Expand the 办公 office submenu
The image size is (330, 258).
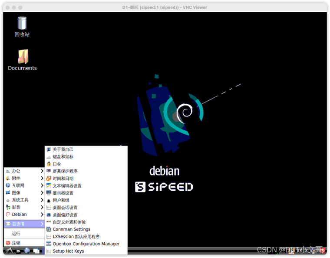pyautogui.click(x=24, y=171)
